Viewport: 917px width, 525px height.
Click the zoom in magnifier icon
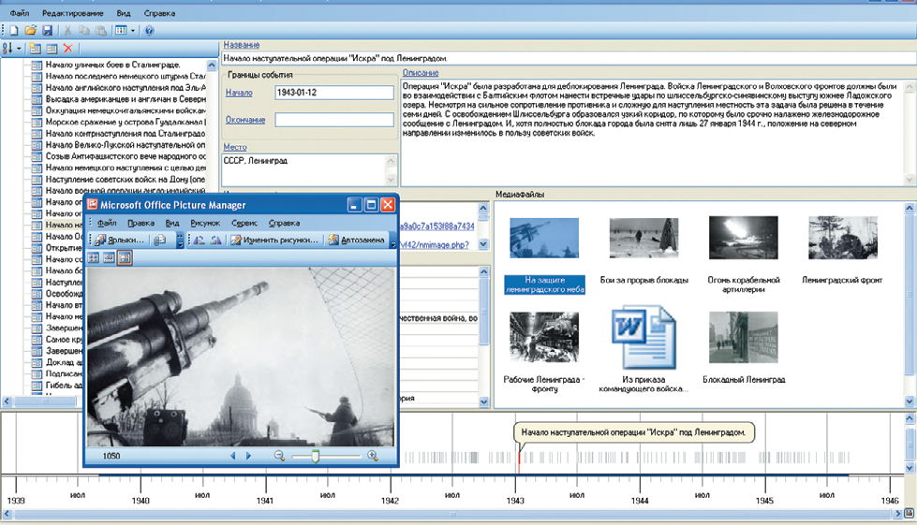373,456
